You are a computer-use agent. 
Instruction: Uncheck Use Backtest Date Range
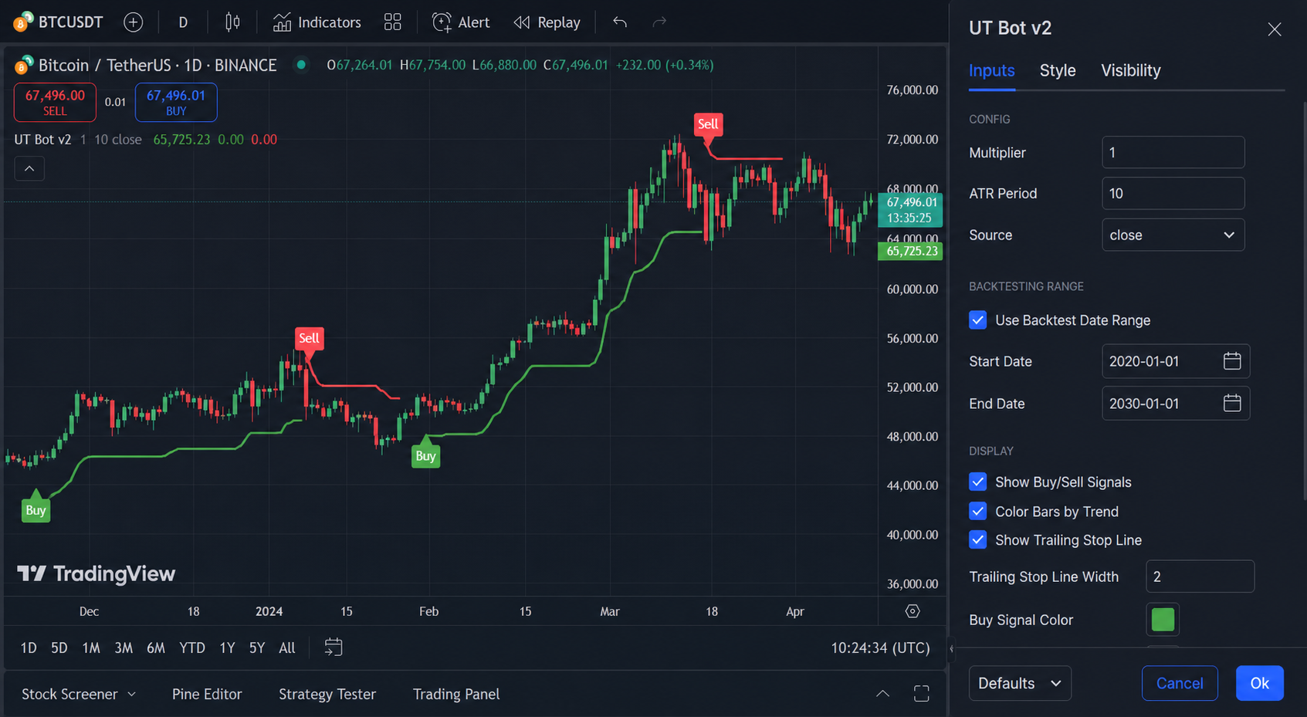tap(977, 320)
